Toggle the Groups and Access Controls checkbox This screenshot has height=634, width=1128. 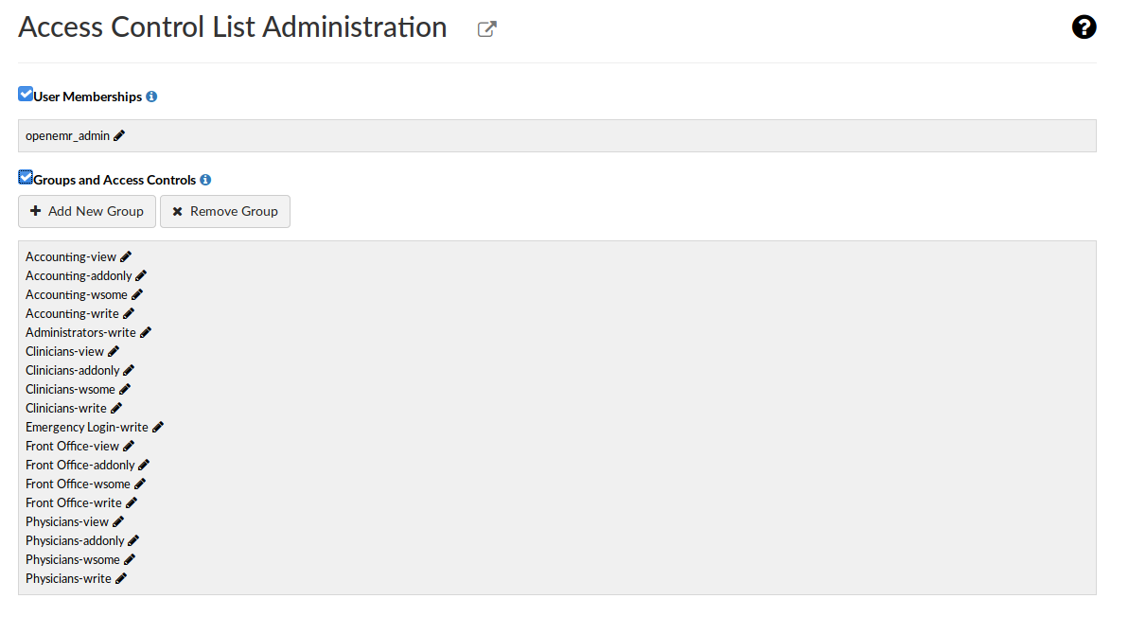(x=26, y=178)
